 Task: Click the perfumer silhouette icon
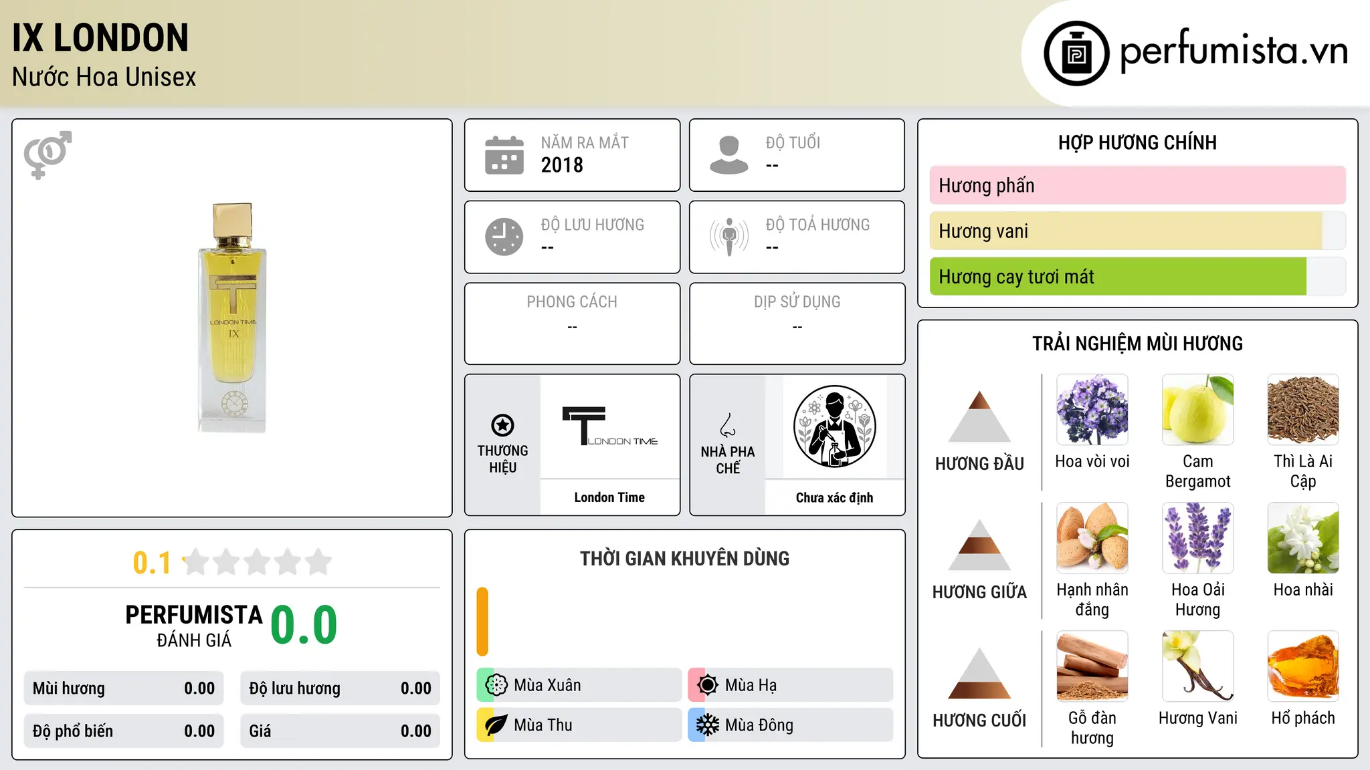click(x=834, y=426)
